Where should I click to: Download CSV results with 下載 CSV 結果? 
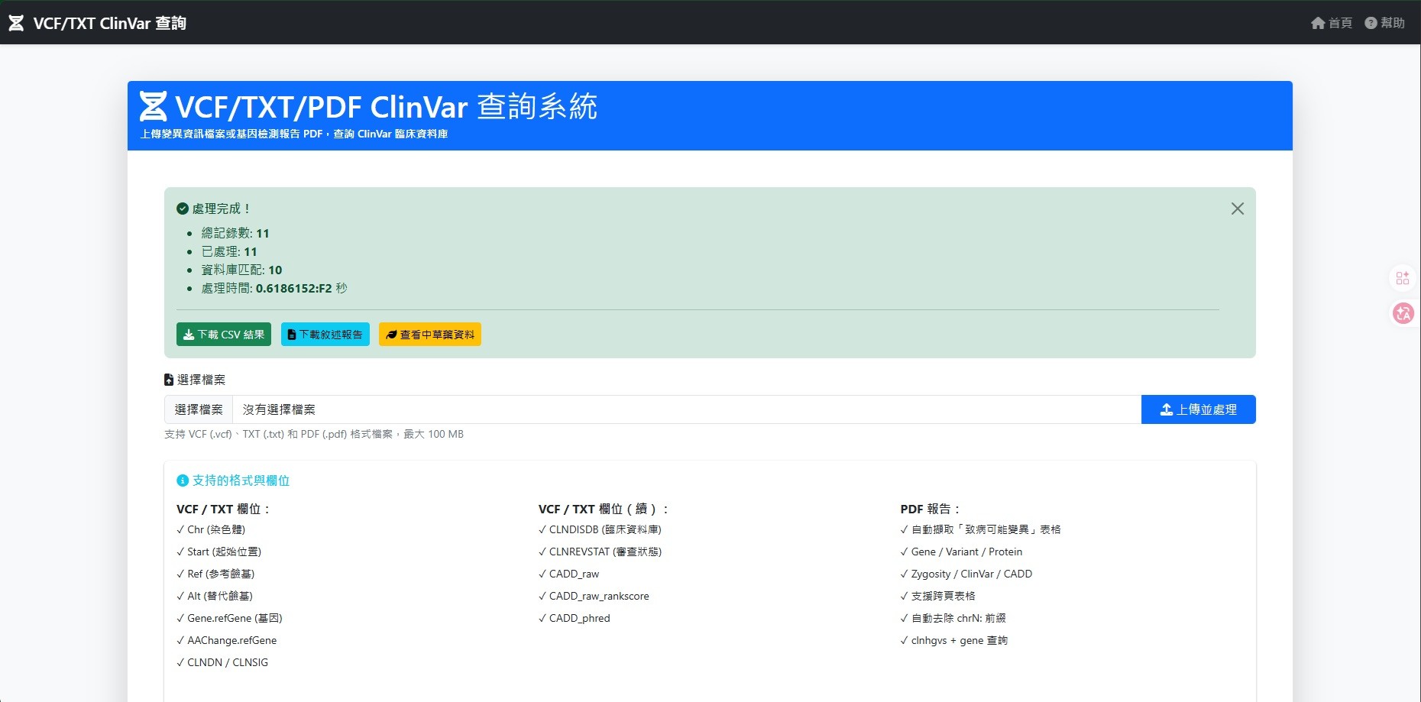pos(224,335)
